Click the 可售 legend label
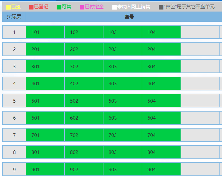Screen dimensions: 222x177 click(67, 7)
